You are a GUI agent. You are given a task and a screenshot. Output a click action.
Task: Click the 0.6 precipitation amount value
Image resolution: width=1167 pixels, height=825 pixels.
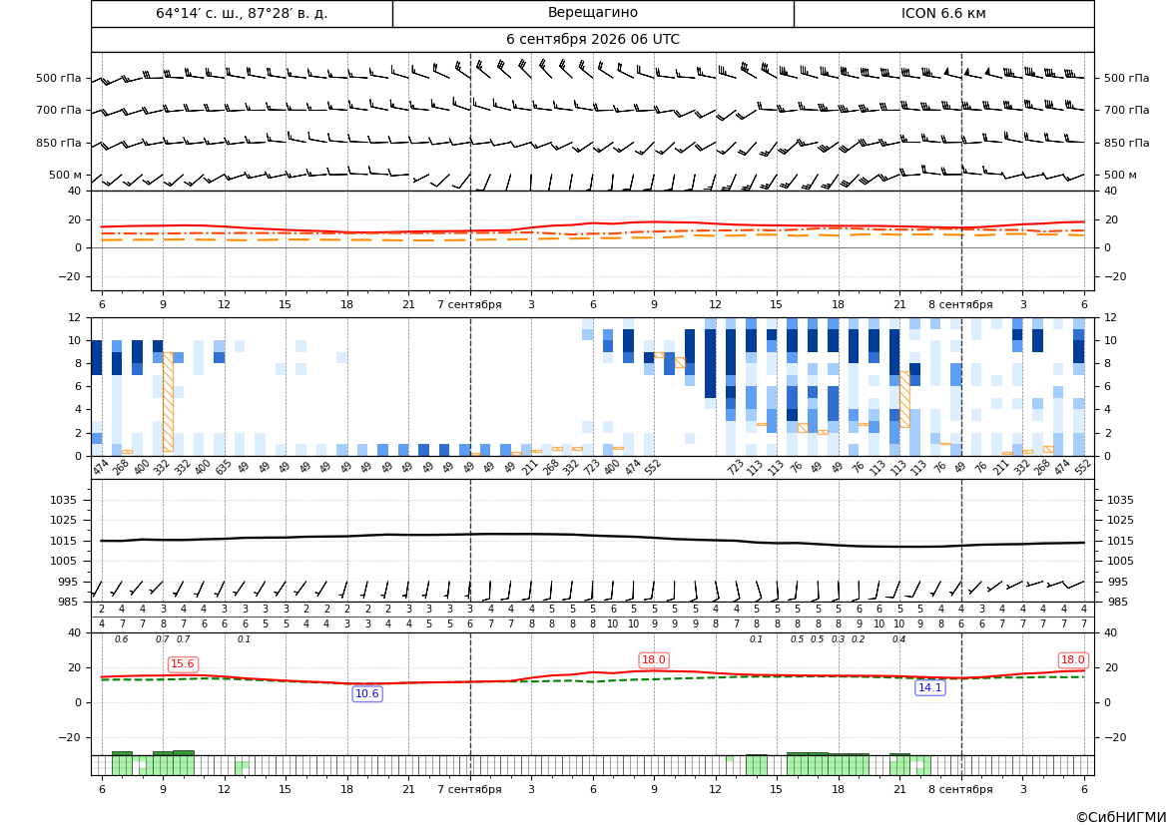(x=122, y=639)
